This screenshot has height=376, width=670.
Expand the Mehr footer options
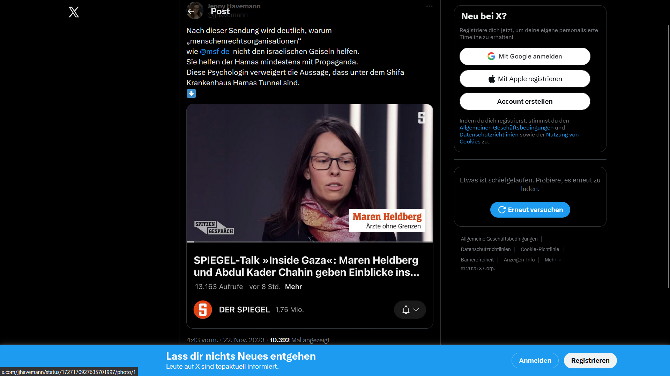point(553,260)
